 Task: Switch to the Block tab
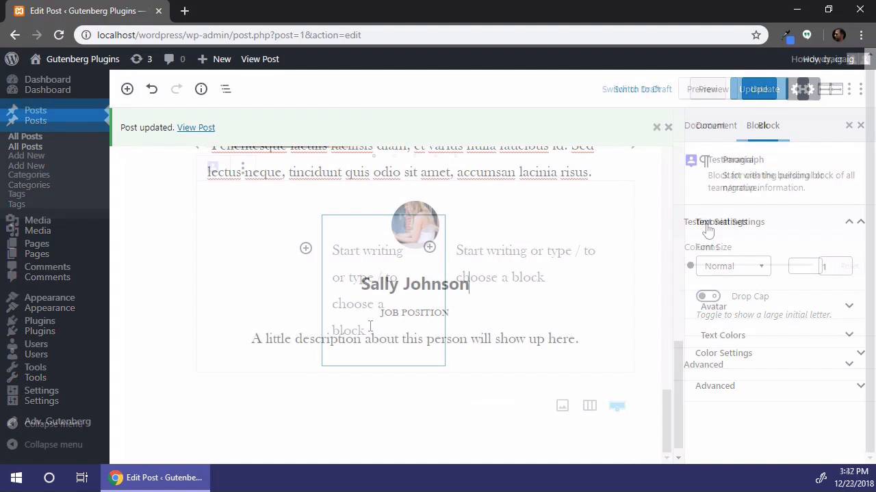coord(769,125)
